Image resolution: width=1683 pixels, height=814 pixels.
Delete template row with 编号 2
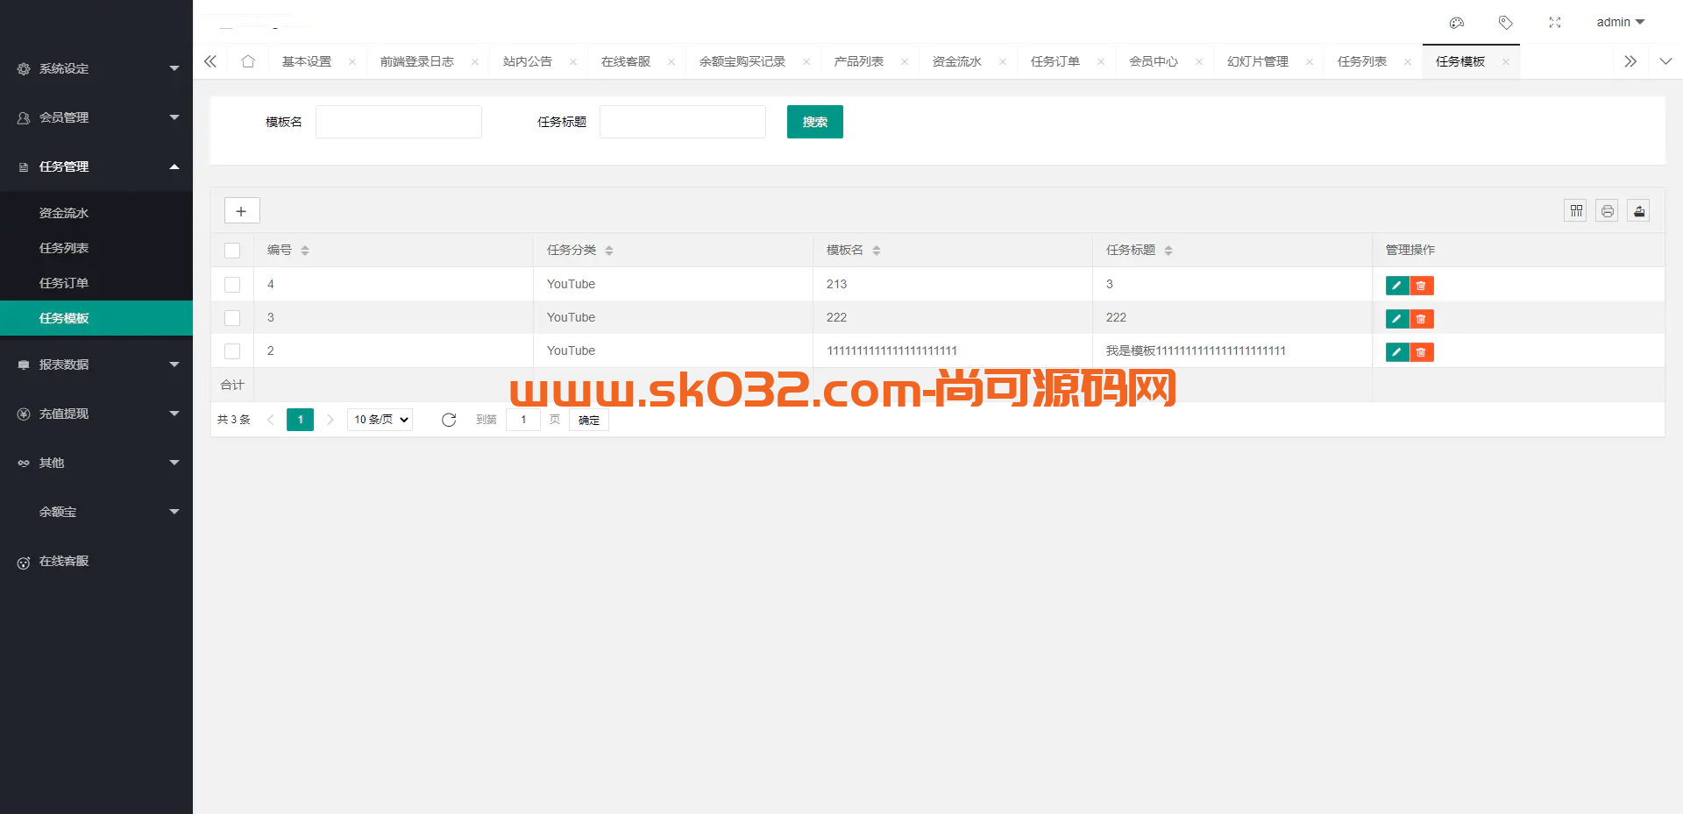[x=1421, y=352]
